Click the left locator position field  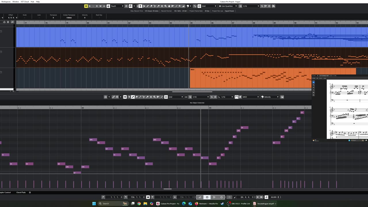pos(114,197)
